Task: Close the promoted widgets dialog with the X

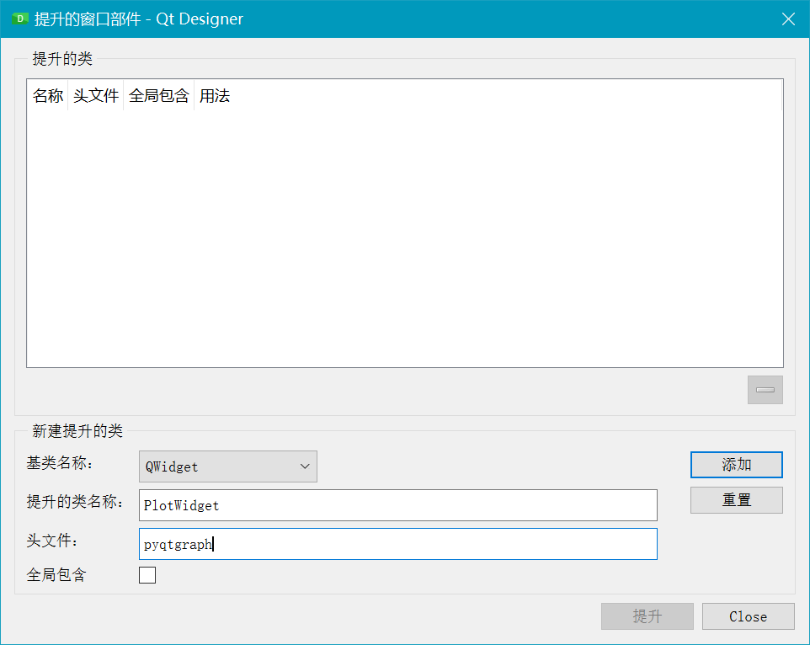Action: coord(788,19)
